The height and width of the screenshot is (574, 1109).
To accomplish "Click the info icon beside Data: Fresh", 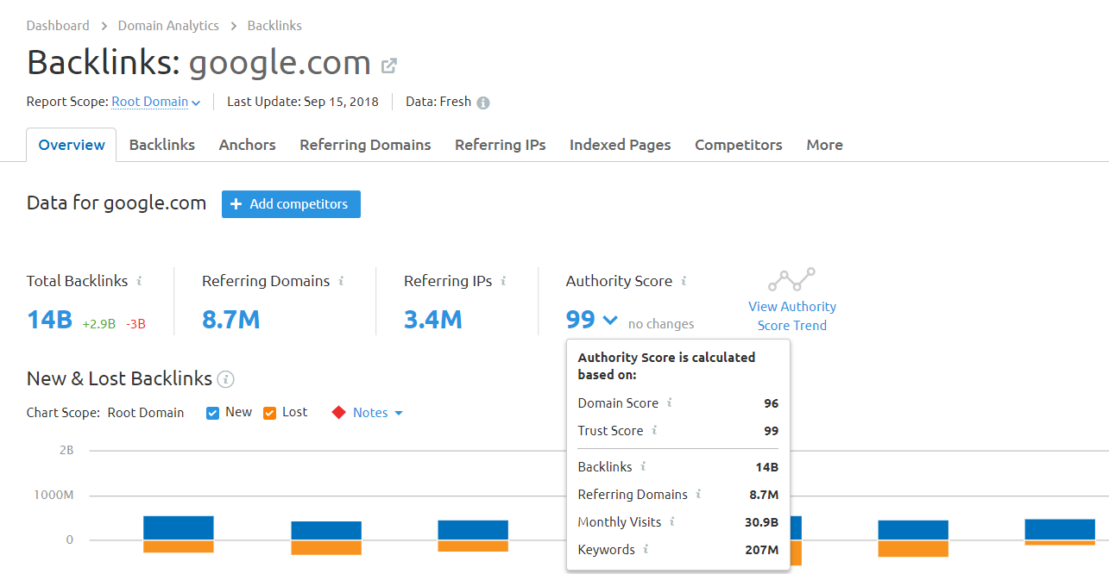I will click(x=483, y=103).
